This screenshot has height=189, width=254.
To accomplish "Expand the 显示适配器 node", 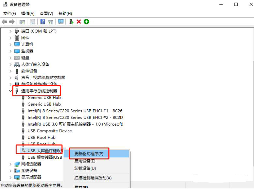I will (x=10, y=177).
